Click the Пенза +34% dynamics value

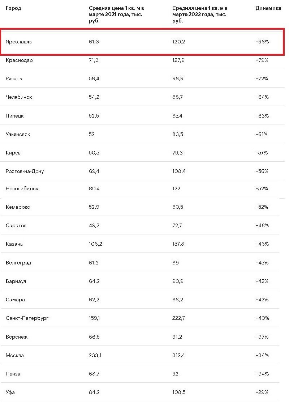tap(262, 374)
